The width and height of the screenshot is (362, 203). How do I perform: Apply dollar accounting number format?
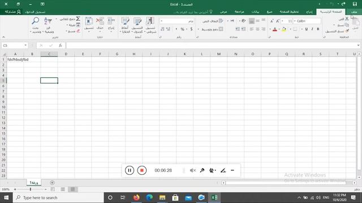tap(191, 29)
